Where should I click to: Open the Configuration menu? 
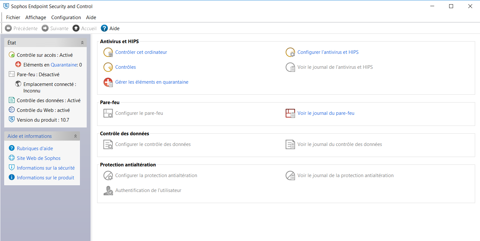point(66,18)
